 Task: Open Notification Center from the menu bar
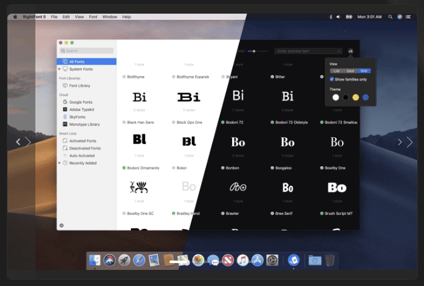408,17
